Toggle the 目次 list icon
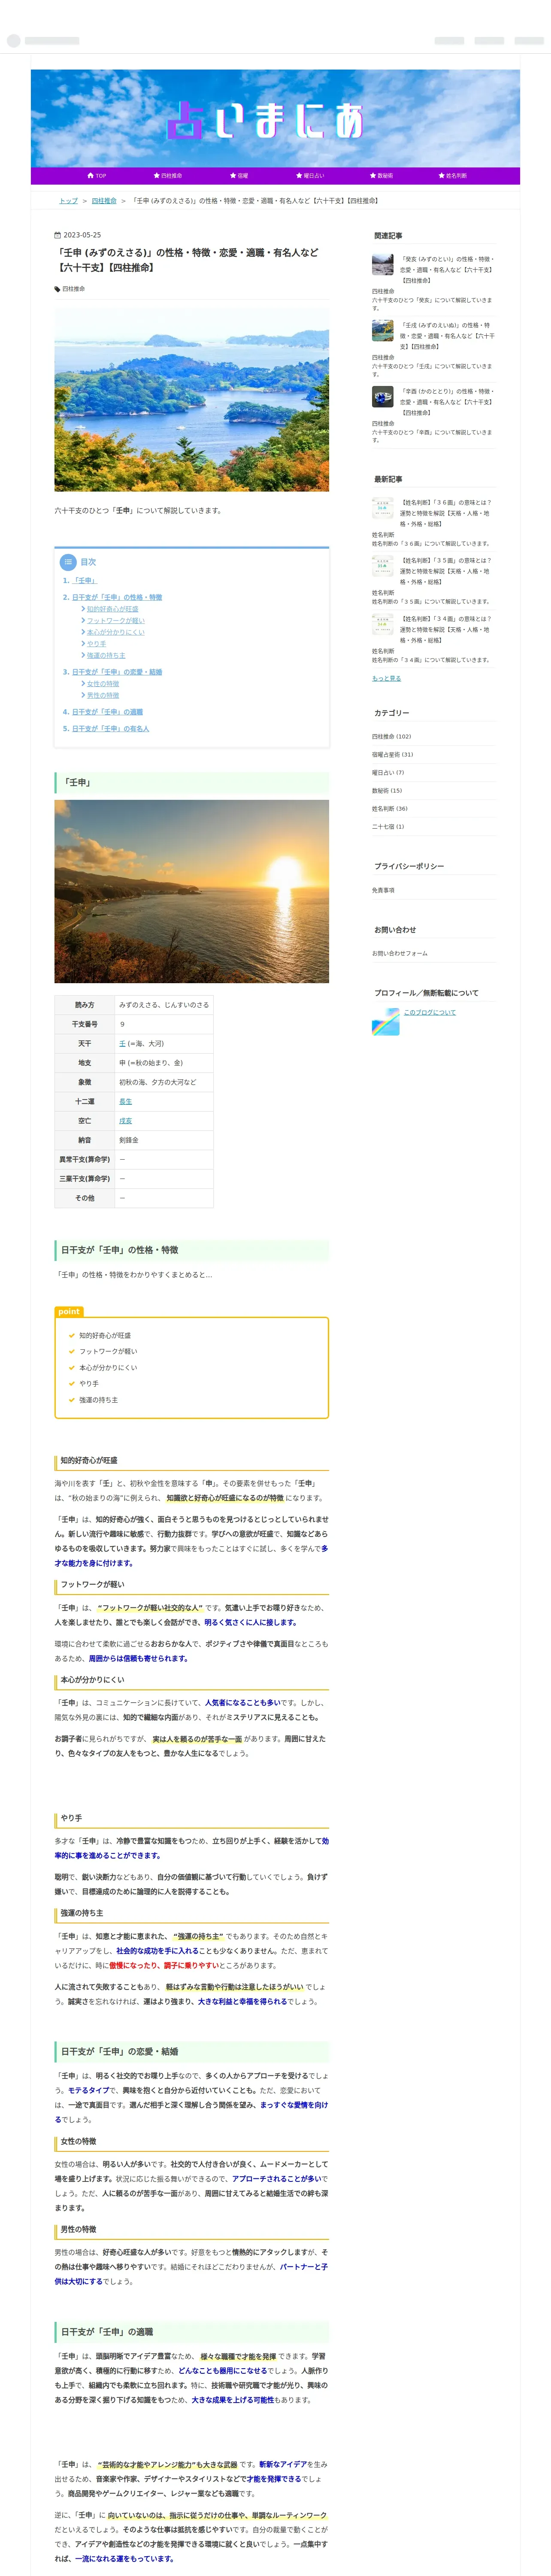The width and height of the screenshot is (551, 2576). (68, 562)
